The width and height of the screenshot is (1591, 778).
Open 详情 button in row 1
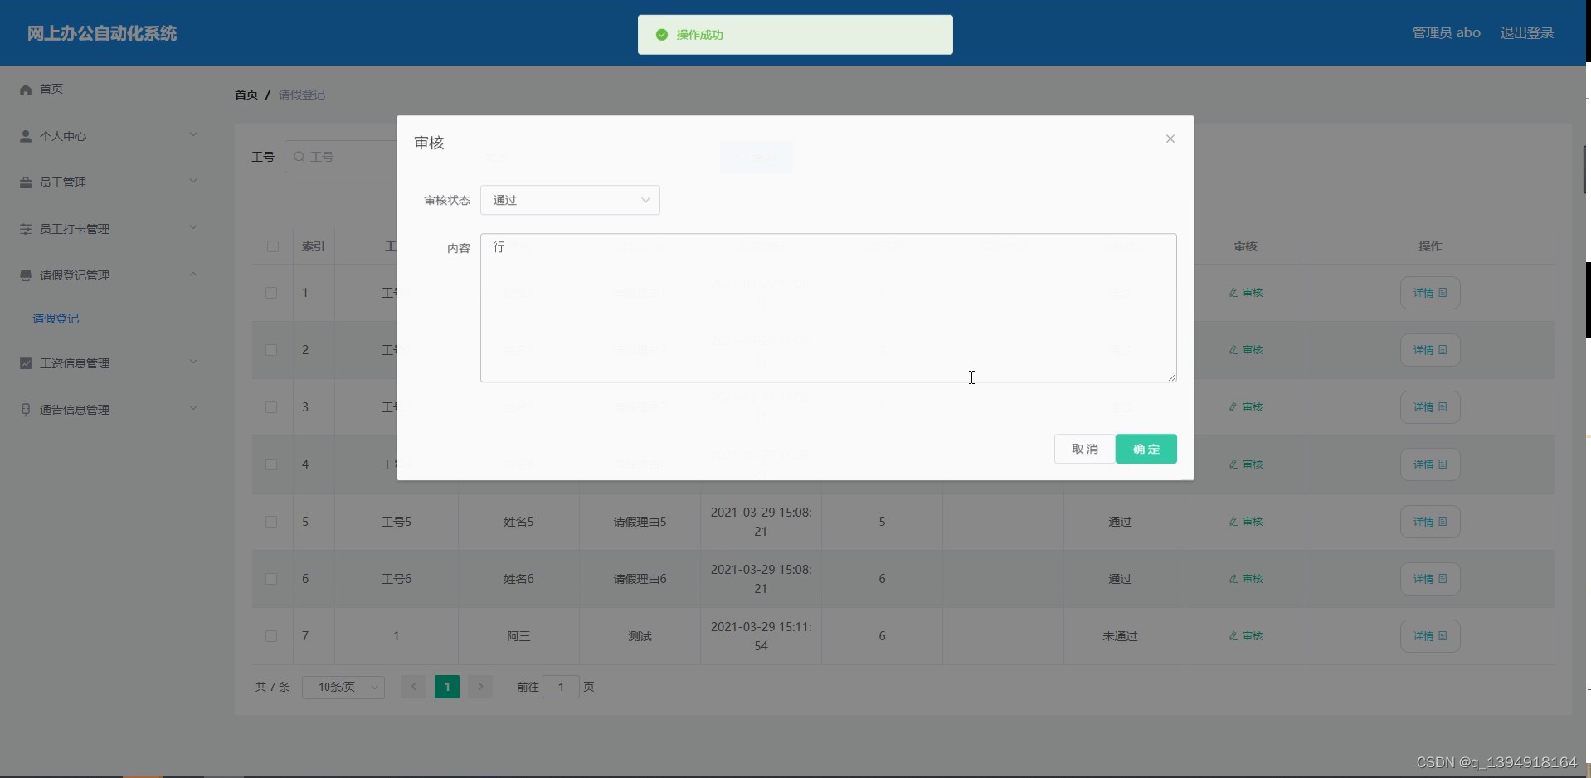tap(1430, 293)
